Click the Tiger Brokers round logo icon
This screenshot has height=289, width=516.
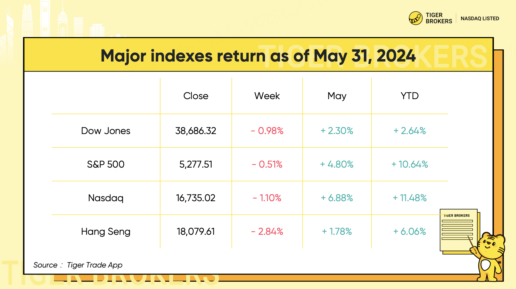point(416,18)
